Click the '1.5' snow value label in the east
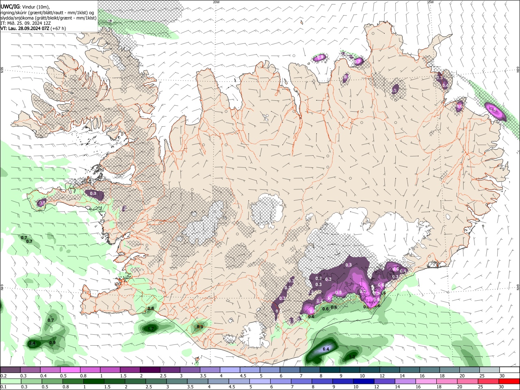The image size is (520, 390). 493,110
